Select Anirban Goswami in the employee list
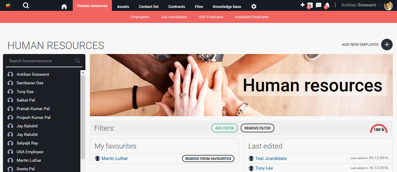This screenshot has height=172, width=397. point(33,74)
